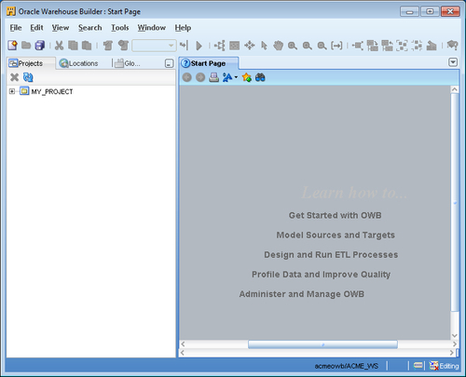The width and height of the screenshot is (466, 377).
Task: Select the hand pan tool icon
Action: 278,46
